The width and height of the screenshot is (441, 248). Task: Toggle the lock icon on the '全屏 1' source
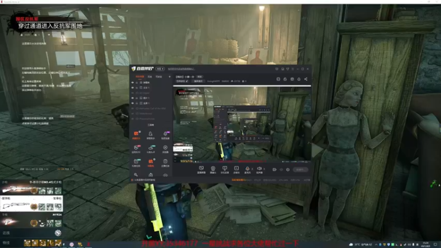[137, 103]
